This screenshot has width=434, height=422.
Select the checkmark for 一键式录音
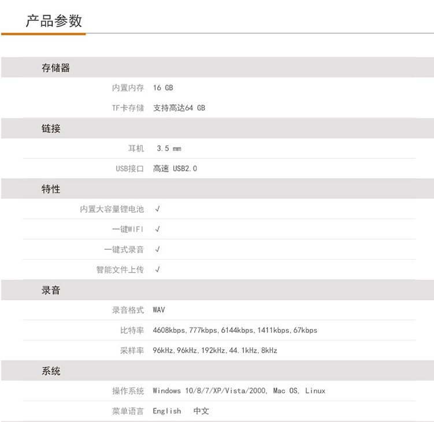157,250
